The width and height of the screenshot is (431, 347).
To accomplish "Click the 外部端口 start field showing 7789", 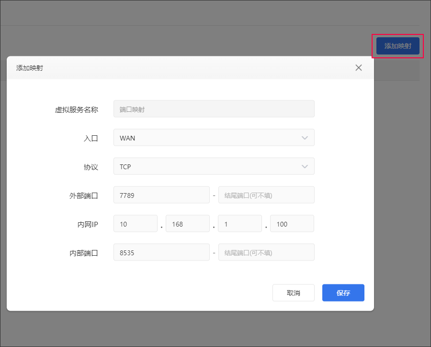I will click(162, 195).
